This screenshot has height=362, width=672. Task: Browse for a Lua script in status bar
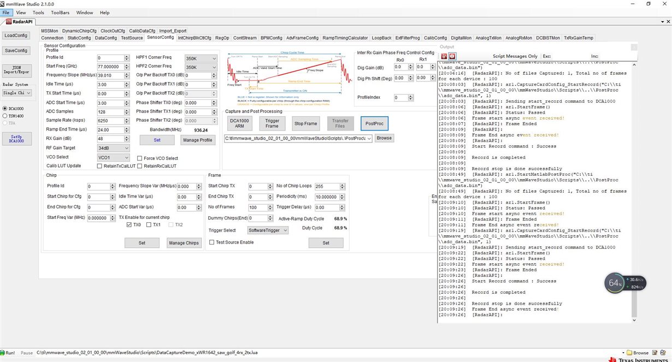coord(637,353)
